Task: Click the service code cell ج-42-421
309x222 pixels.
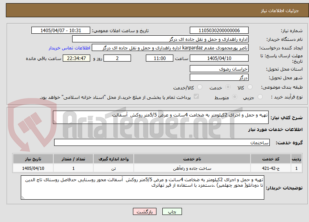Action: 271,168
